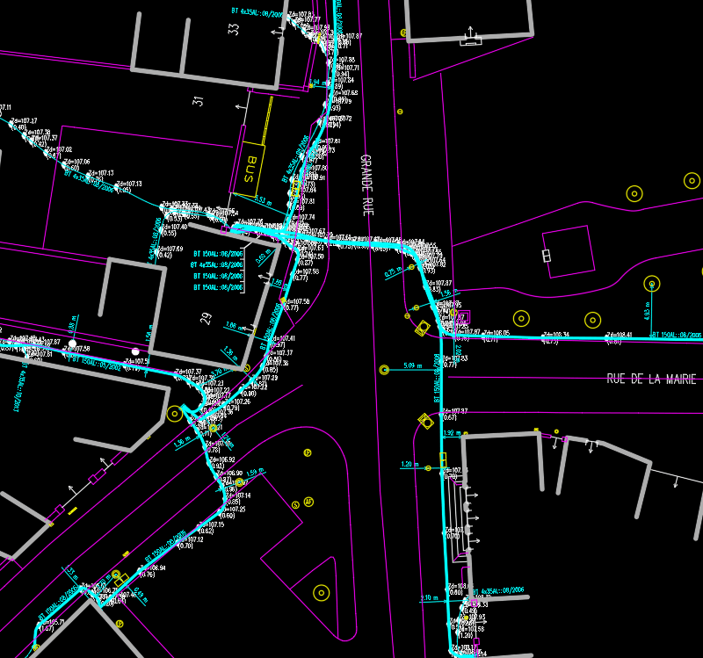Click the GRANDE RUE street label
703x658 pixels.
[366, 186]
